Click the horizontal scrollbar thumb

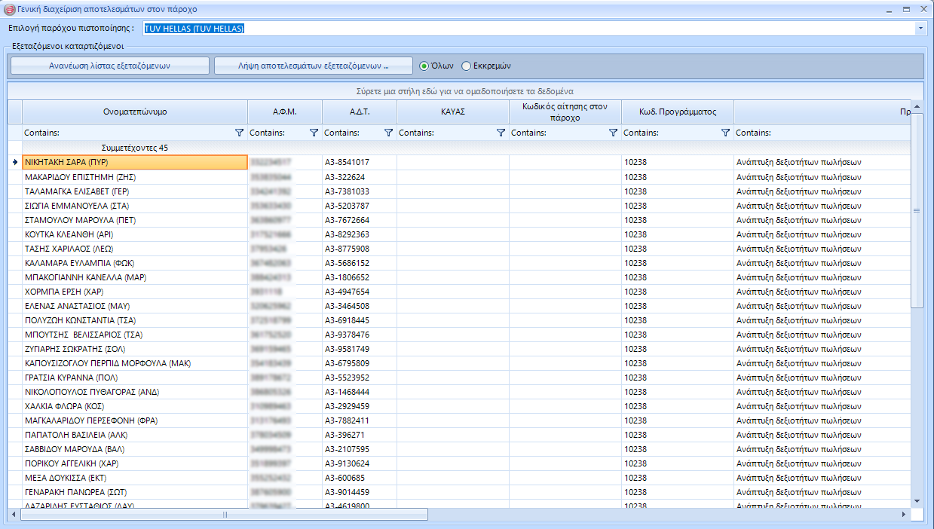pyautogui.click(x=224, y=515)
